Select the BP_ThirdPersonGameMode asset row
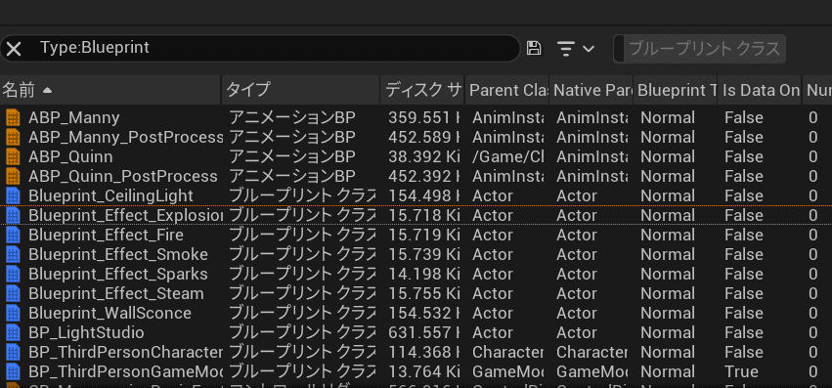The width and height of the screenshot is (832, 388). pos(416,371)
